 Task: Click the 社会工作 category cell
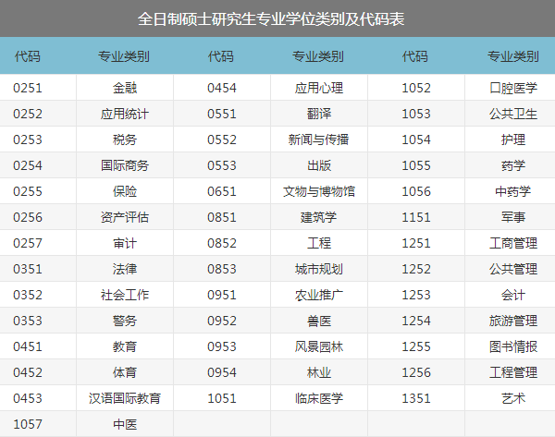[x=124, y=296]
